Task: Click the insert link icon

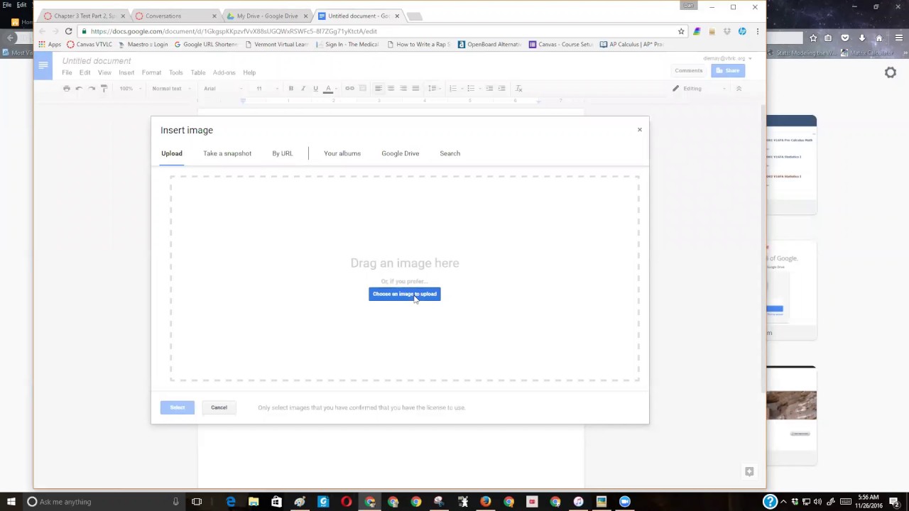Action: point(349,89)
